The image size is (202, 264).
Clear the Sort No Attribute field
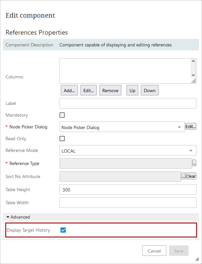pyautogui.click(x=191, y=176)
